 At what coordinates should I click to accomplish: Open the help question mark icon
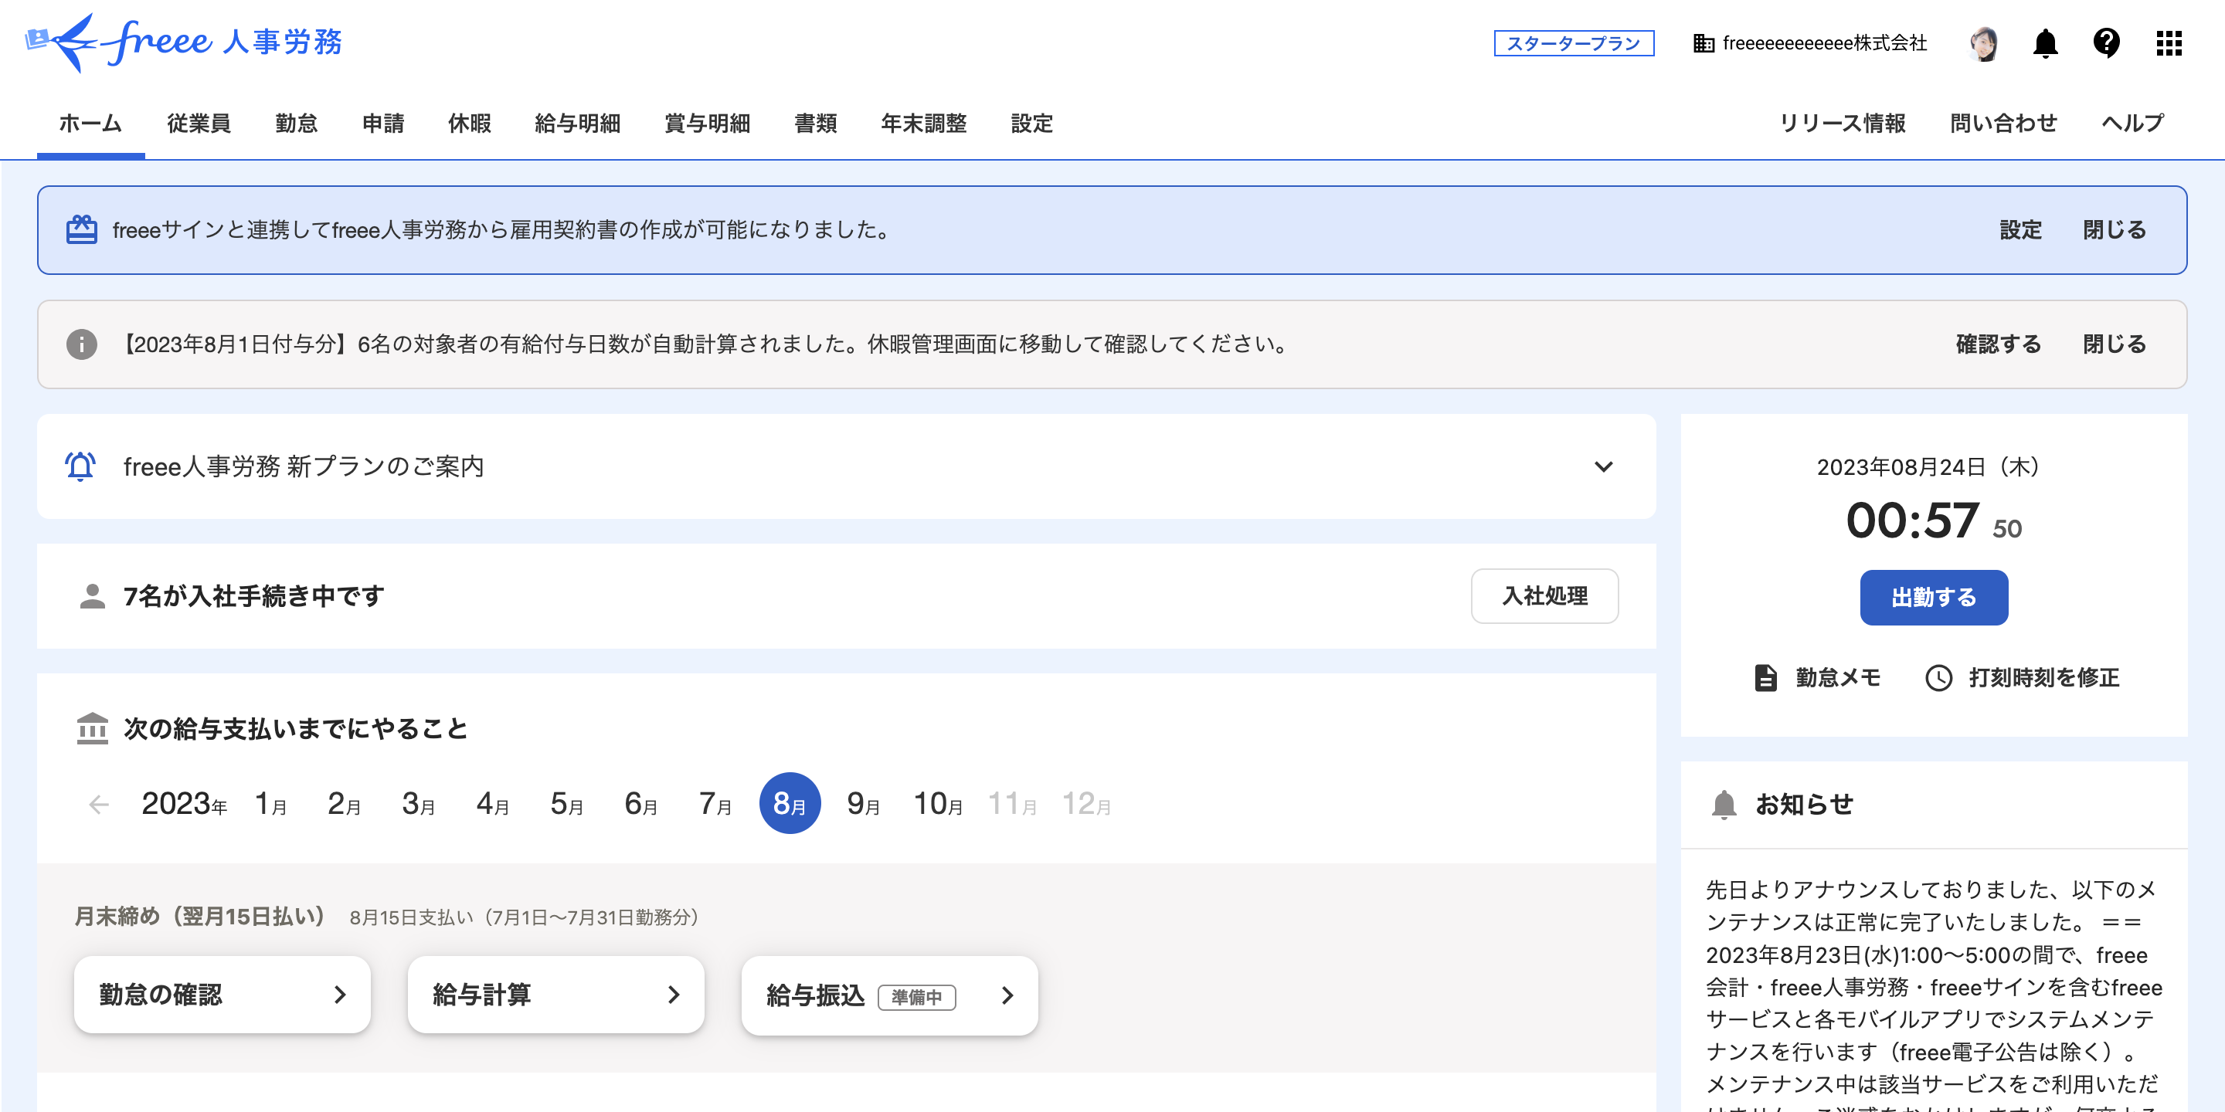(2106, 43)
